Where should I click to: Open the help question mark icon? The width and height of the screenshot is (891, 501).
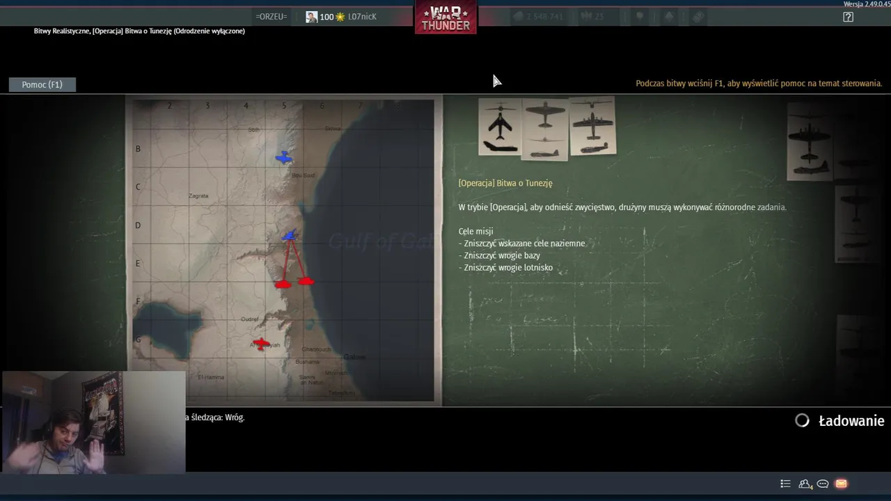[x=848, y=17]
